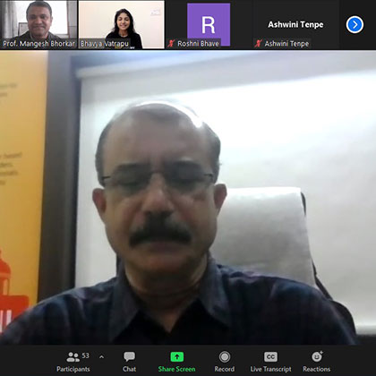The image size is (376, 376).
Task: Click the Participants text label
Action: [73, 369]
